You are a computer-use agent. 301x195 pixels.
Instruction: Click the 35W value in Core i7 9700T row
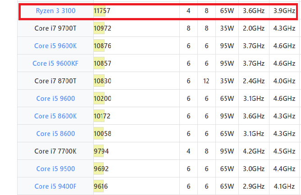click(227, 28)
